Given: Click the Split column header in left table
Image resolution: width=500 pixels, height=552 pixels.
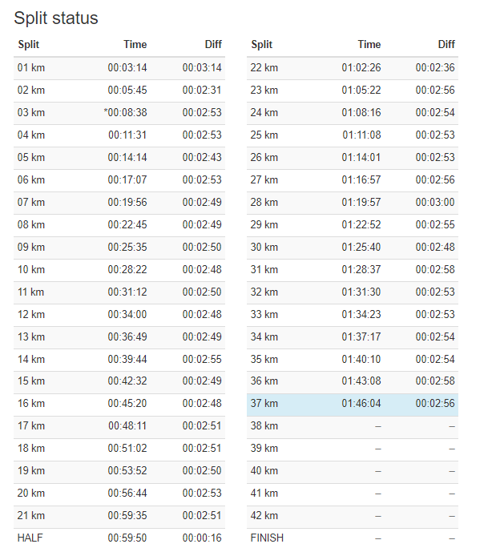Looking at the screenshot, I should pyautogui.click(x=28, y=45).
